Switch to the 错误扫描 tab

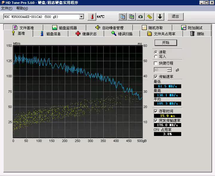122,34
